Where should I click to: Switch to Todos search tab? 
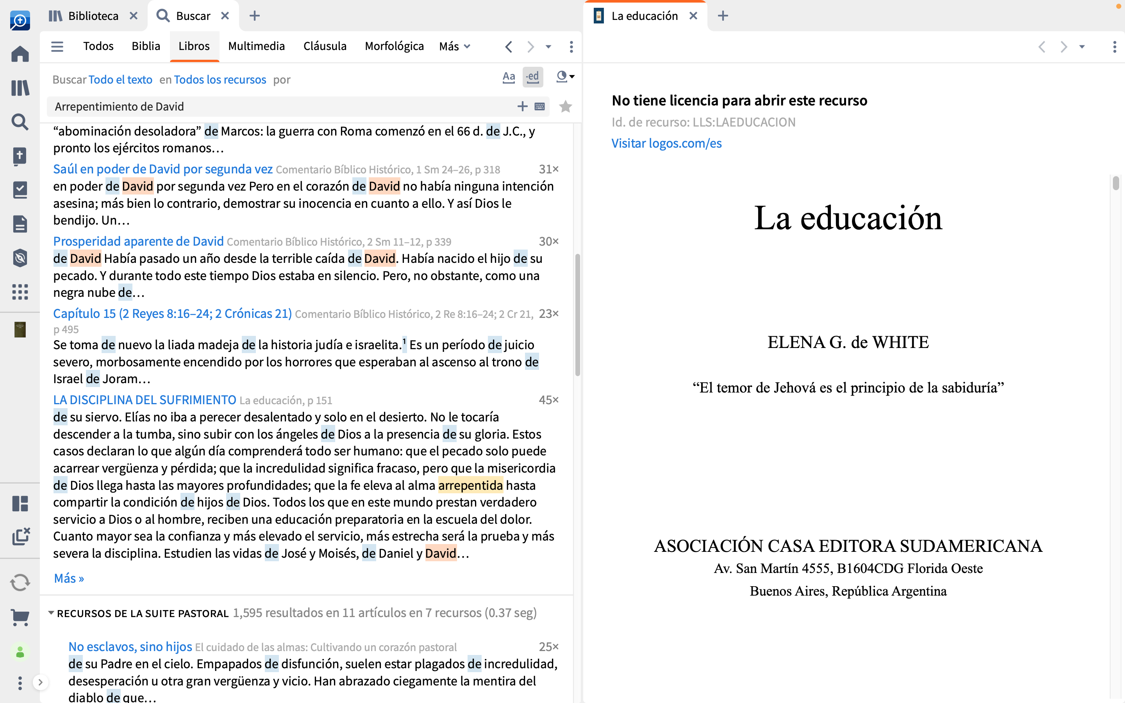(98, 46)
